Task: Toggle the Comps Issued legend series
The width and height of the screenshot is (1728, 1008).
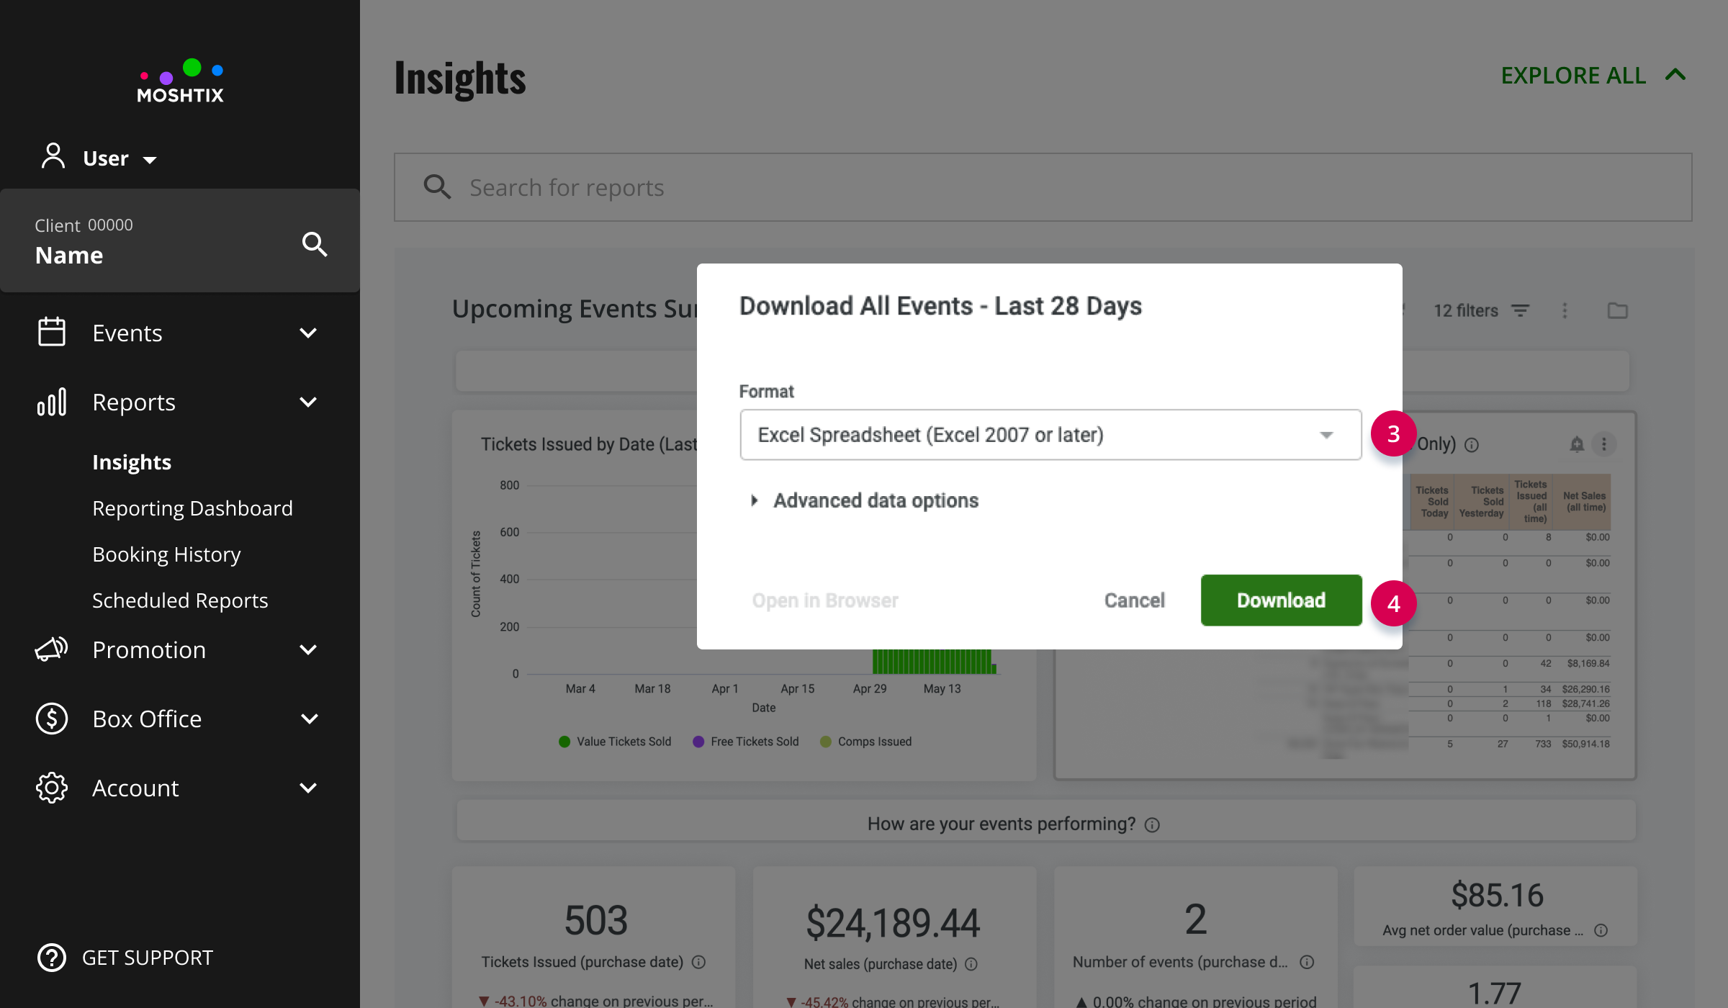Action: [865, 742]
